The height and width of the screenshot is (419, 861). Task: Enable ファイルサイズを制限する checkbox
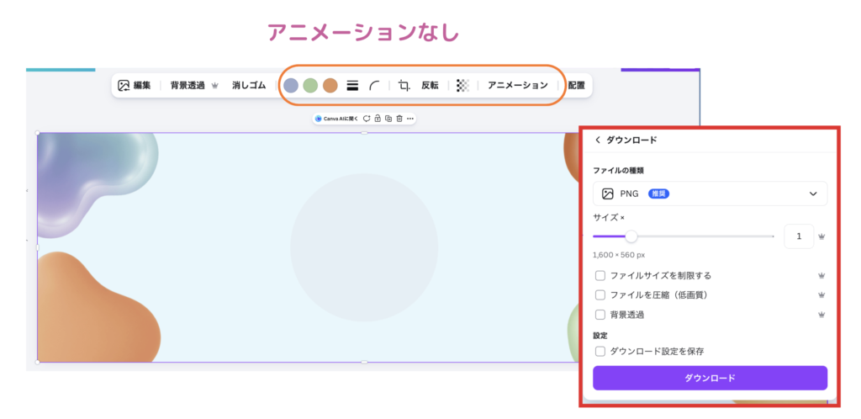click(600, 275)
